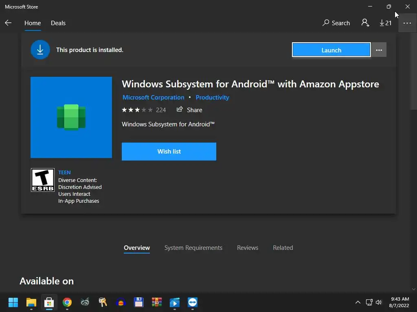Open the Home tab
Image resolution: width=417 pixels, height=312 pixels.
click(33, 23)
